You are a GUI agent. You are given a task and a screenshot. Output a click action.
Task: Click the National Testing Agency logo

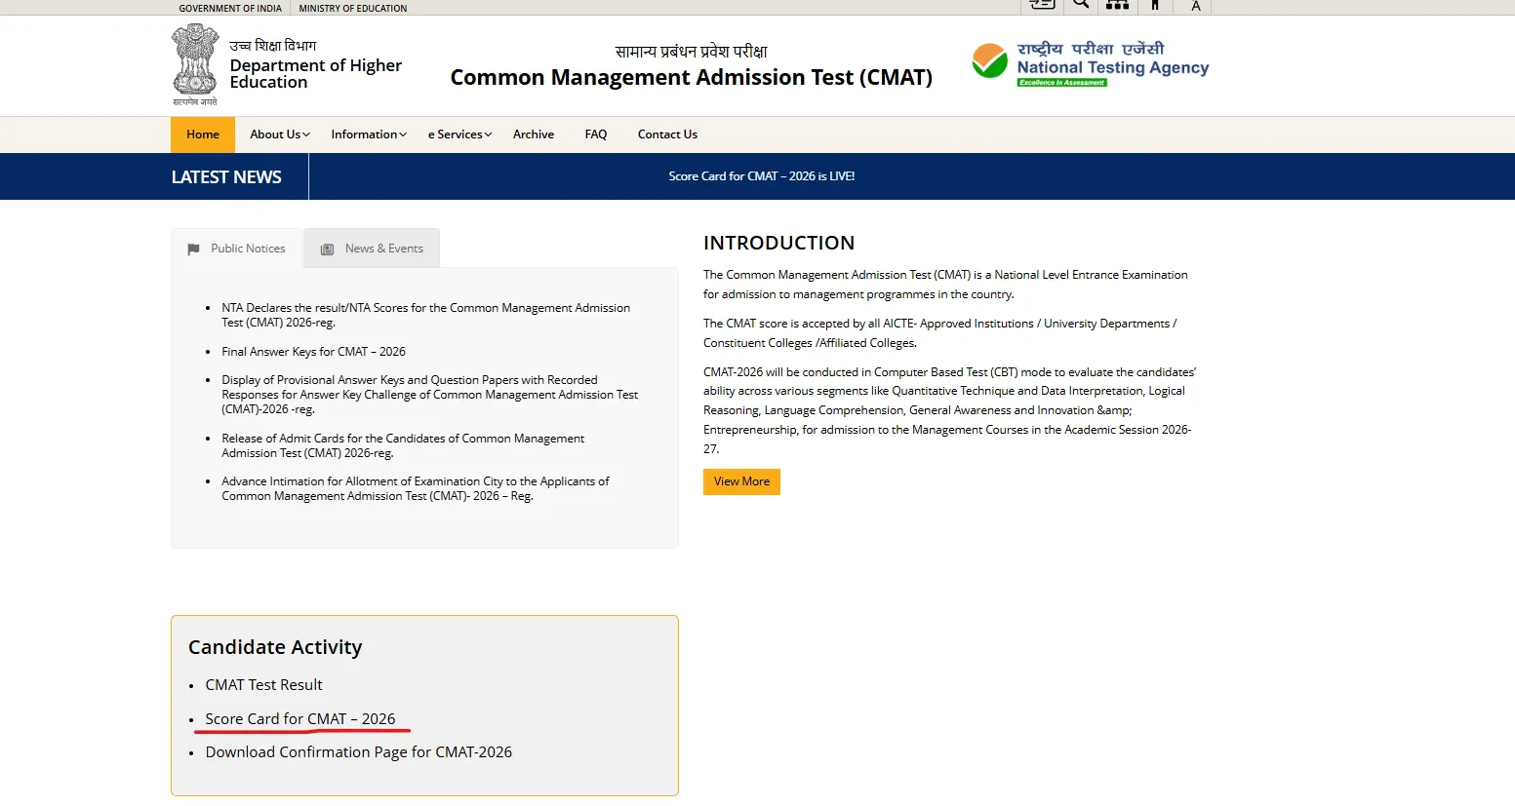[x=1091, y=64]
